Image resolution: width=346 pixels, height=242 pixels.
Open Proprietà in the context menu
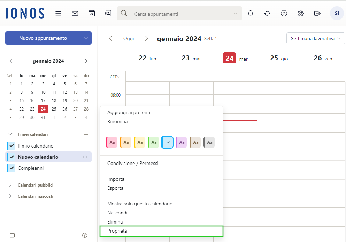[x=162, y=231]
